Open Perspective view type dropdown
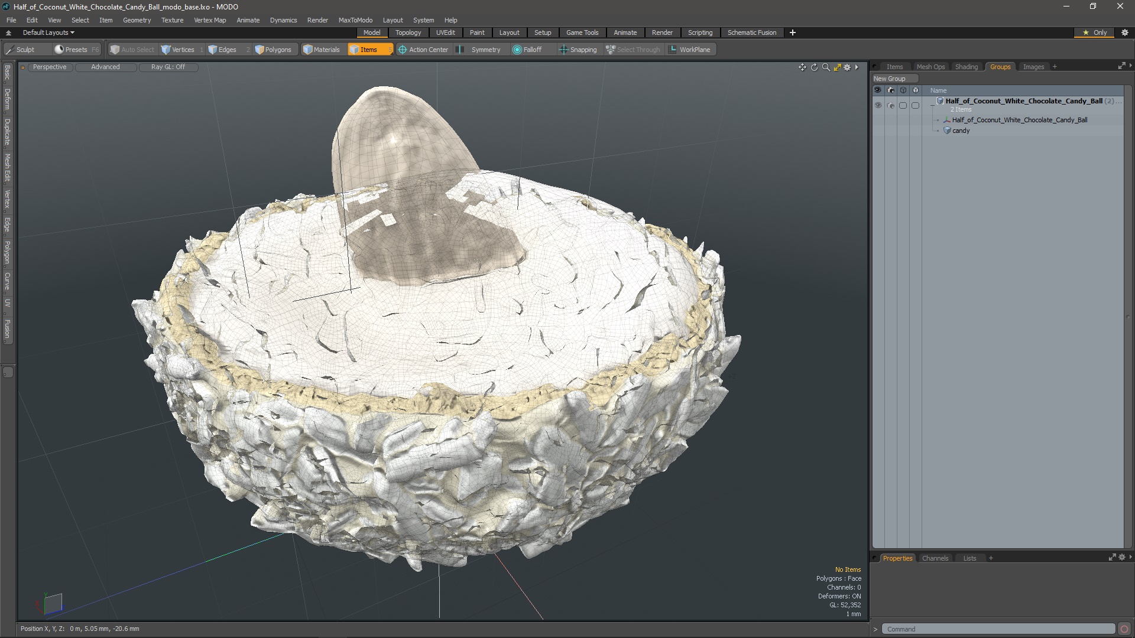This screenshot has width=1135, height=638. click(50, 67)
